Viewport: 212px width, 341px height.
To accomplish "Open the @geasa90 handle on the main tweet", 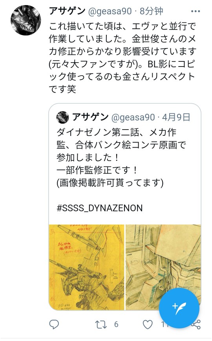I will (x=110, y=11).
